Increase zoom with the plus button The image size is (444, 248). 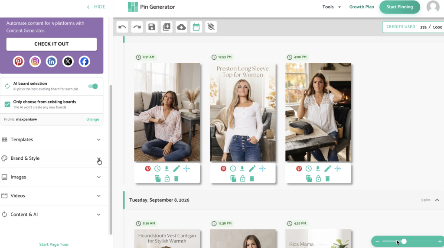point(440,241)
